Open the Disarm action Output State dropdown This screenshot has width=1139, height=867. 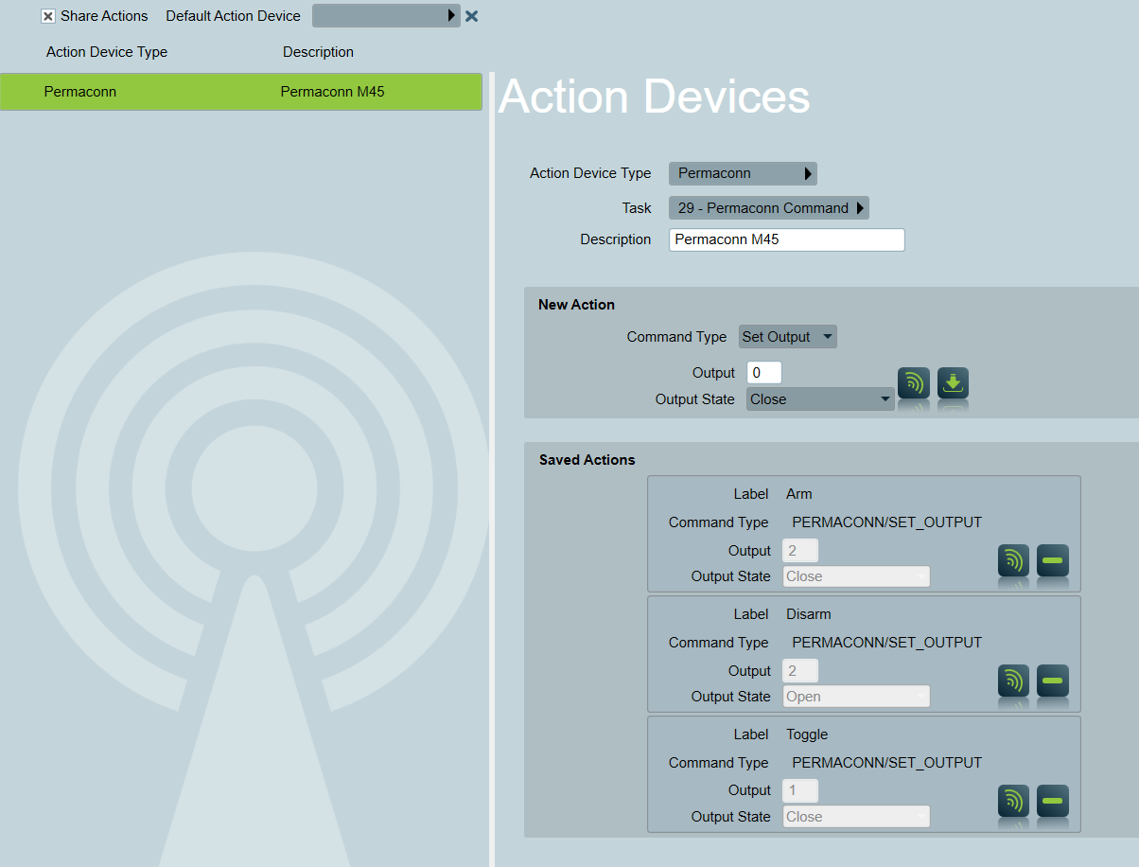click(856, 697)
